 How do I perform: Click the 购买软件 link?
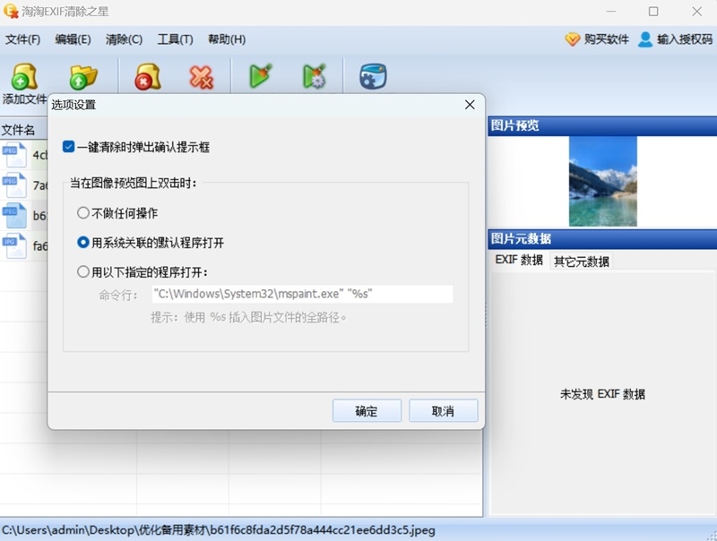tap(607, 39)
